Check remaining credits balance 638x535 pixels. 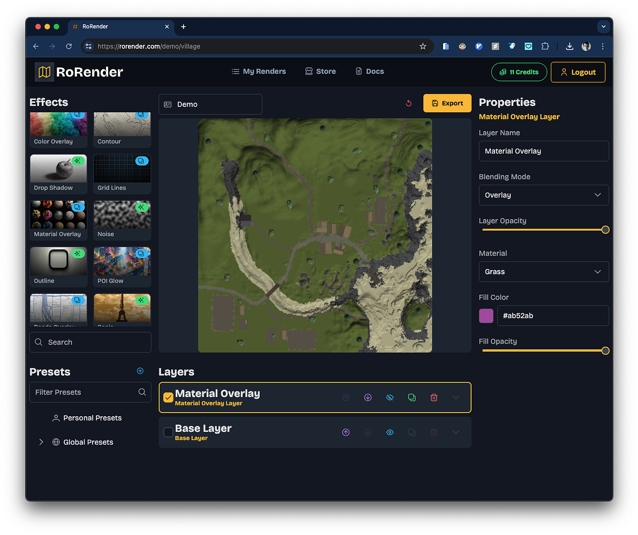point(519,71)
